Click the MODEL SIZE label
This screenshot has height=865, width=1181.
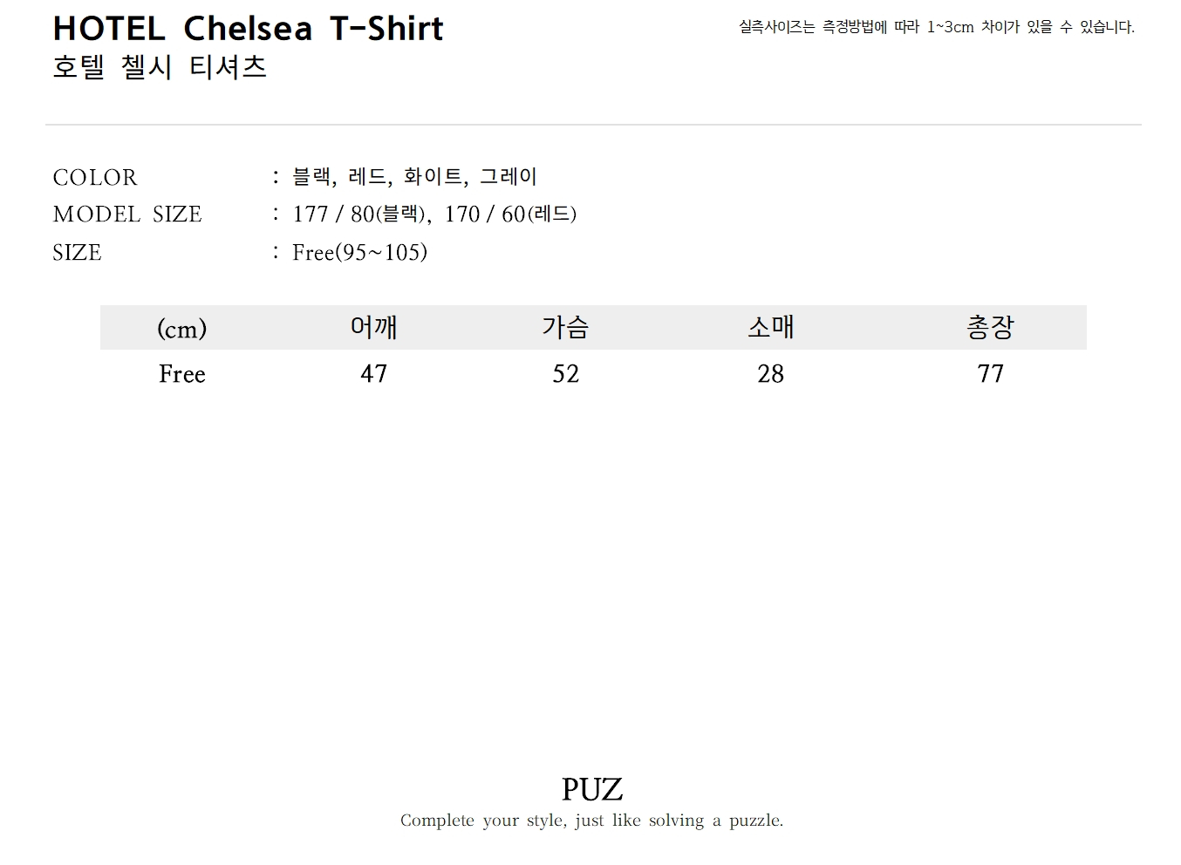coord(127,215)
